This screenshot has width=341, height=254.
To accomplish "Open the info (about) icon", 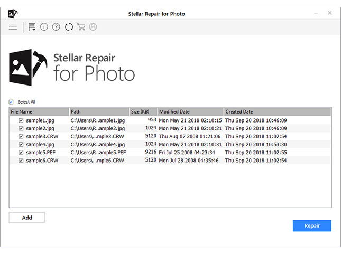I will tap(44, 27).
